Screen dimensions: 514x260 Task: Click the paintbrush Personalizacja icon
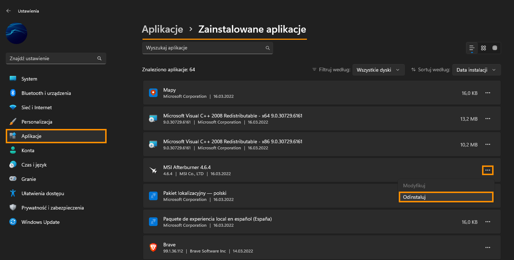click(13, 122)
